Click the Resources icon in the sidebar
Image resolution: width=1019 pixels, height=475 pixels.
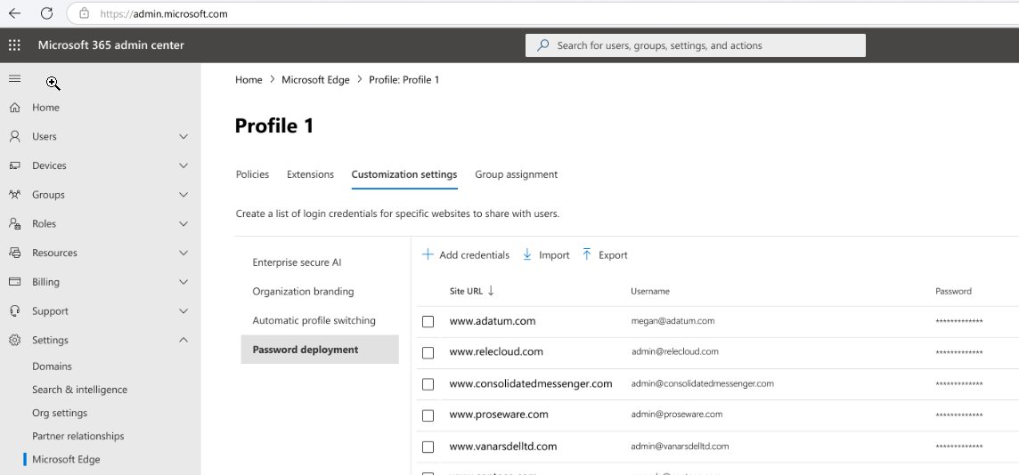15,254
